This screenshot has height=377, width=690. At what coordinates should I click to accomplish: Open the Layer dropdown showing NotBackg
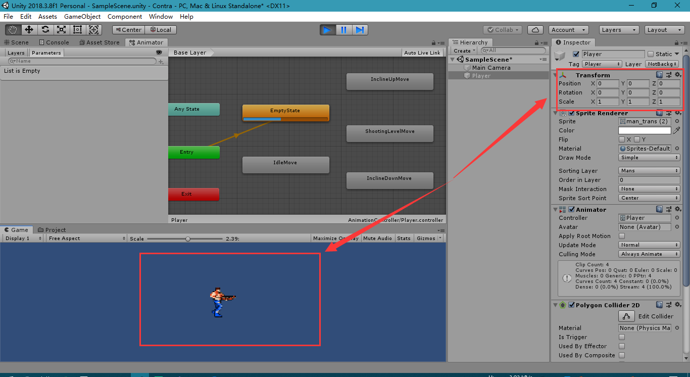[662, 64]
